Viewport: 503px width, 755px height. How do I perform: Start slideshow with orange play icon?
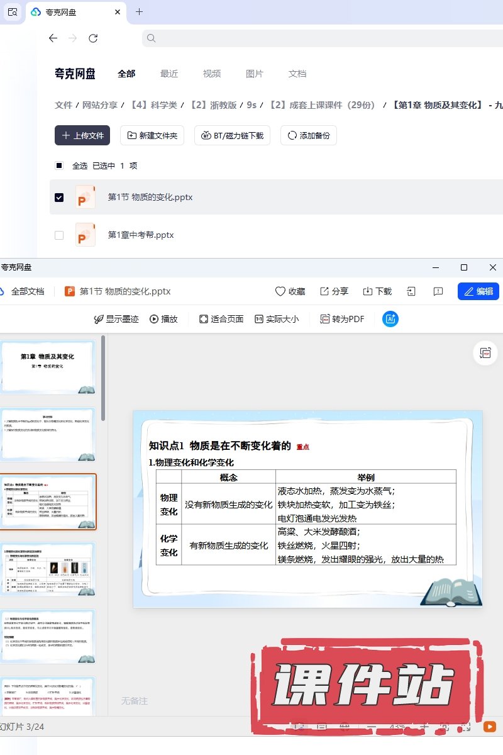pyautogui.click(x=489, y=726)
